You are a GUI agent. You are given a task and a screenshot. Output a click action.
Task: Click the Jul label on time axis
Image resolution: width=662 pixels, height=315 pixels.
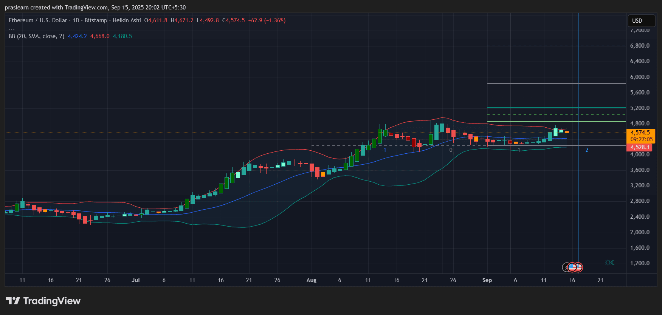tap(135, 280)
